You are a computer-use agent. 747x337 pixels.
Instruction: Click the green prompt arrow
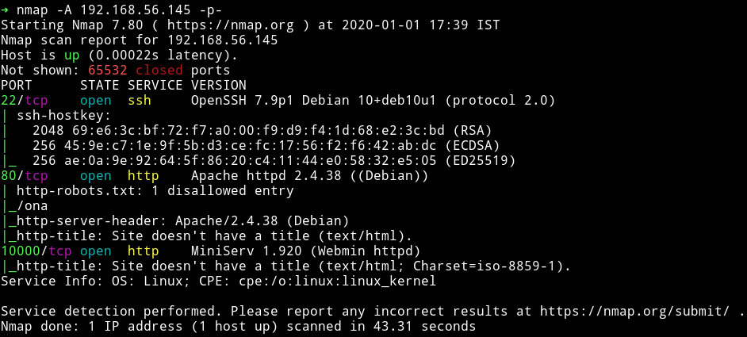5,10
